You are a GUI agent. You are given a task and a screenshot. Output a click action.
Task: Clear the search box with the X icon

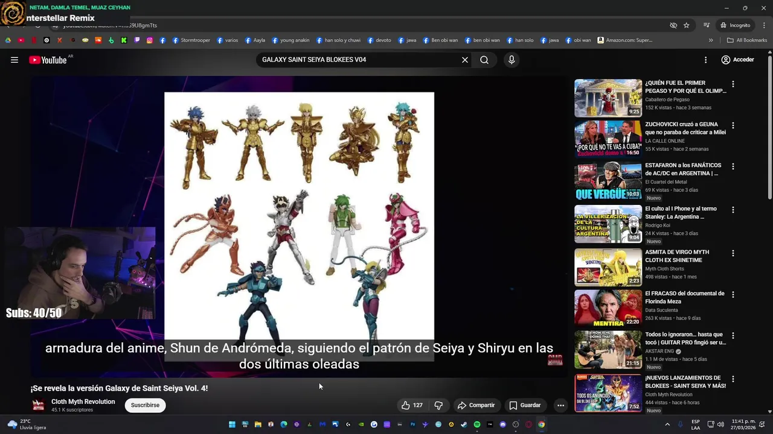465,60
